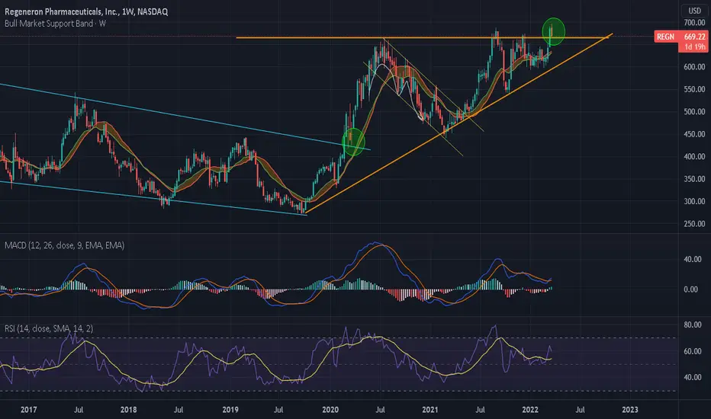Select the MACD indicator legend
This screenshot has height=419, width=711.
click(64, 245)
